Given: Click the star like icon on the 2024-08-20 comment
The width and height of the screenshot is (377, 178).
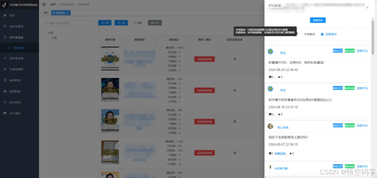Looking at the screenshot, I should click(279, 77).
